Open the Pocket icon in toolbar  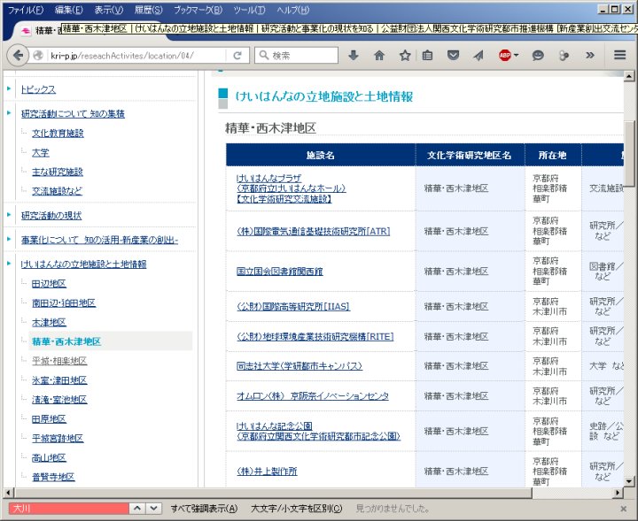pyautogui.click(x=454, y=55)
